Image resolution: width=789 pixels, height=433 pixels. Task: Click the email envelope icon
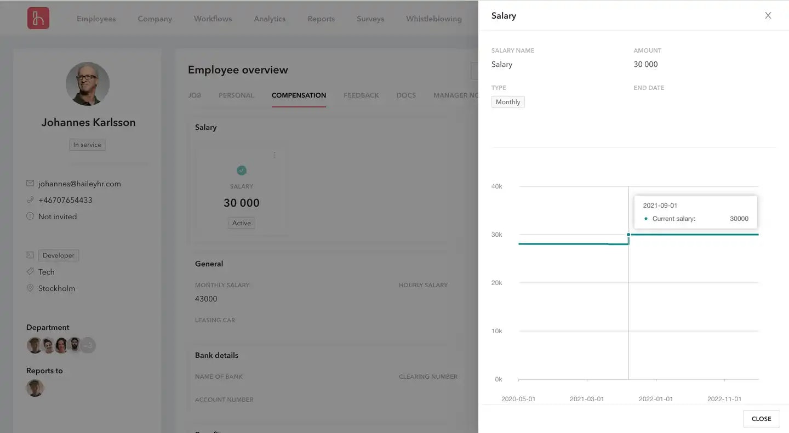(x=30, y=184)
